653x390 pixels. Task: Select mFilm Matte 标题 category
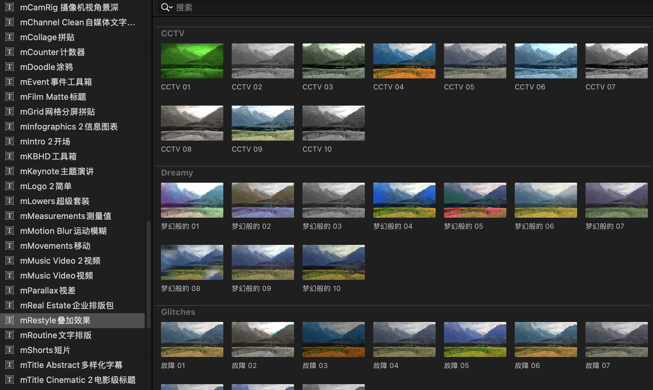click(x=72, y=97)
